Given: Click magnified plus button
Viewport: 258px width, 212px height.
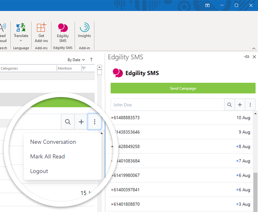Looking at the screenshot, I should pyautogui.click(x=81, y=122).
